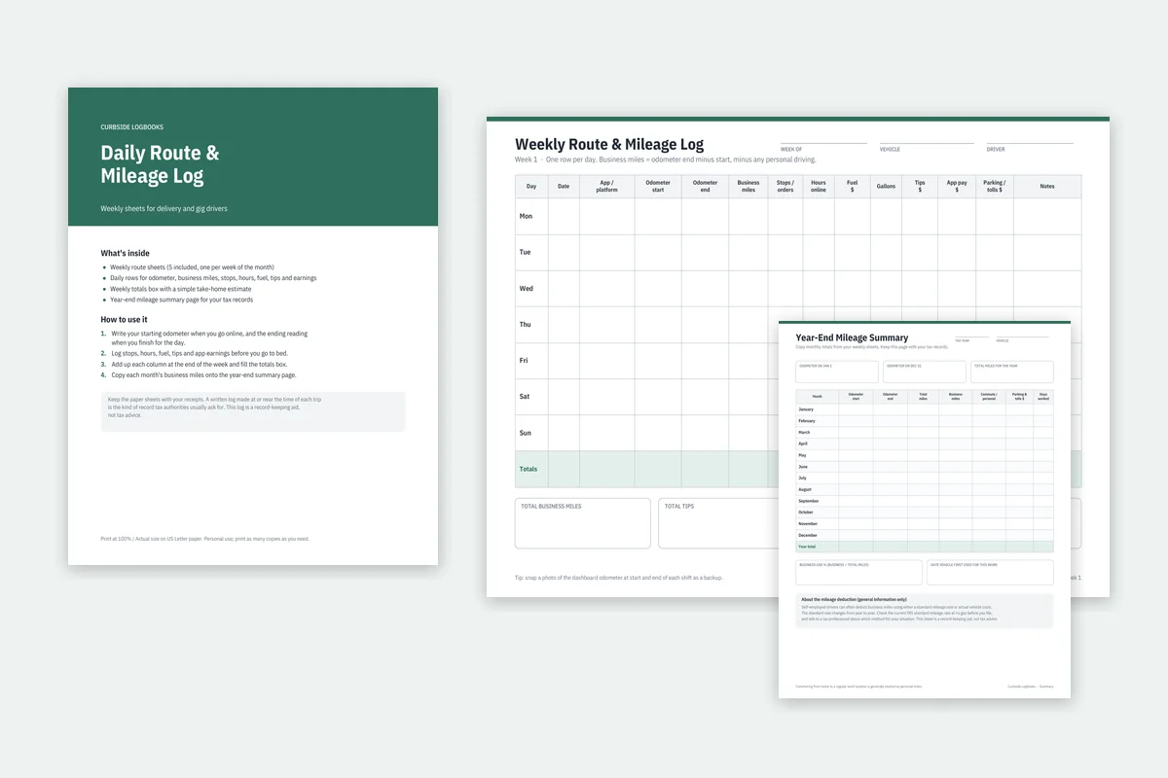
Task: Click the 'Tue' row label
Action: [526, 253]
